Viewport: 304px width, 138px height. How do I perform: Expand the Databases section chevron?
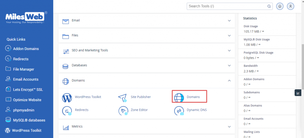point(229,65)
